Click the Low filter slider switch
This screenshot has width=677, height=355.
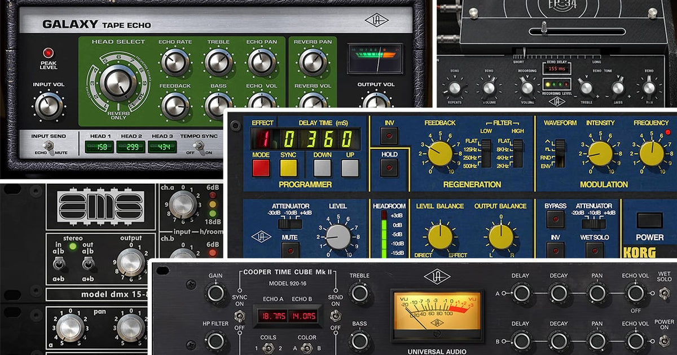click(485, 153)
